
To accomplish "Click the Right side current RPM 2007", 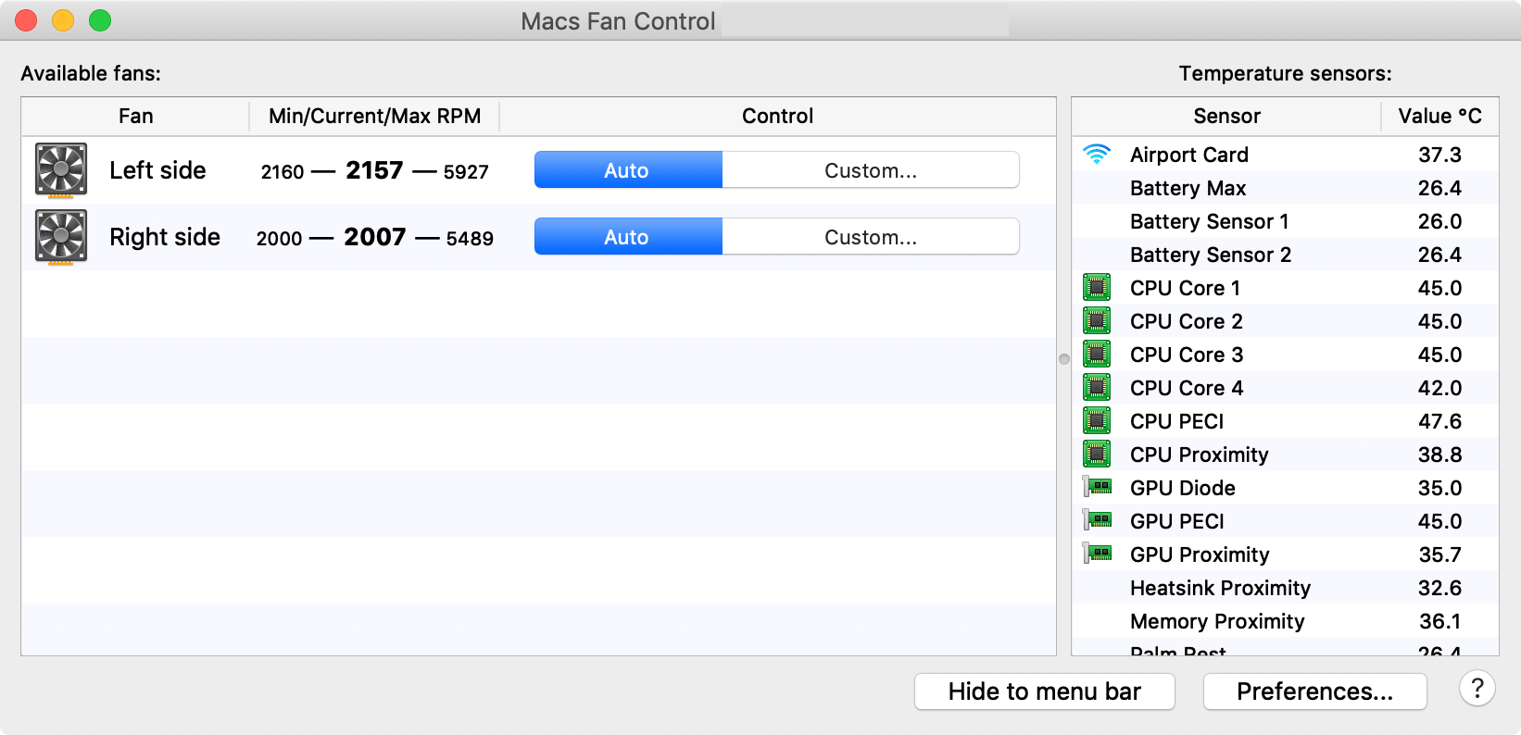I will (x=375, y=237).
